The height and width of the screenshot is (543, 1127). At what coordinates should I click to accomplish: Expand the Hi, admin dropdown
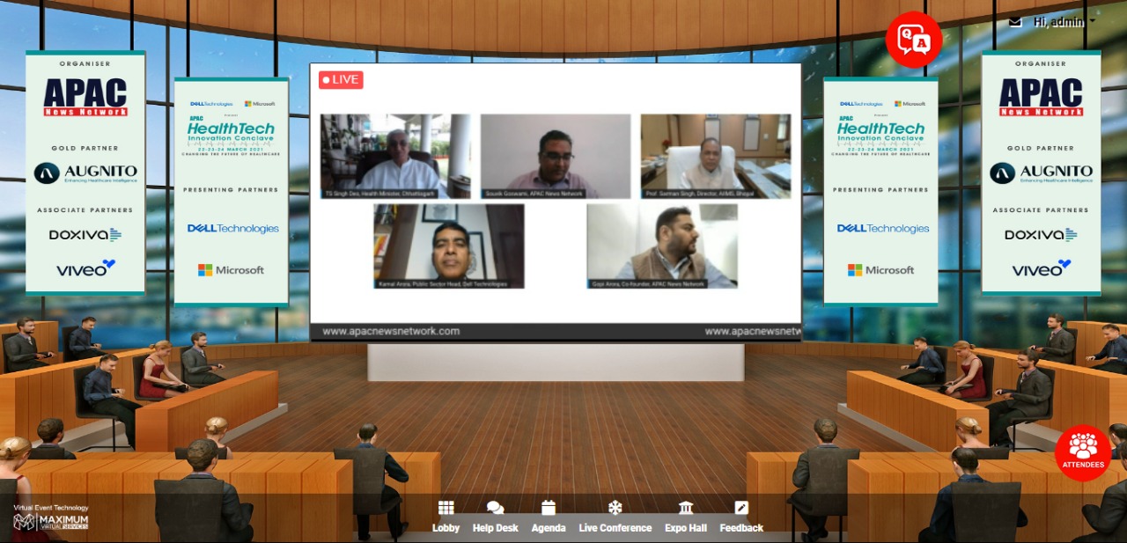tap(1064, 21)
